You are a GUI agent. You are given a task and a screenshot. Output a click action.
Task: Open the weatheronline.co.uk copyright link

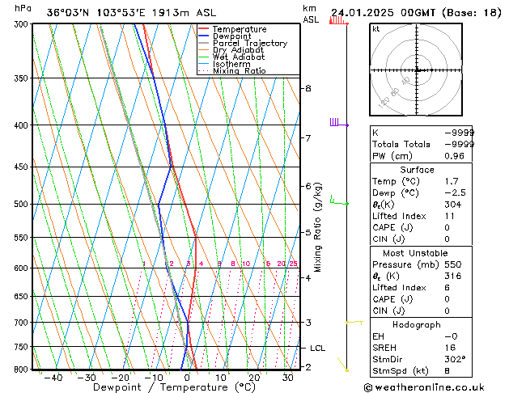pyautogui.click(x=424, y=387)
